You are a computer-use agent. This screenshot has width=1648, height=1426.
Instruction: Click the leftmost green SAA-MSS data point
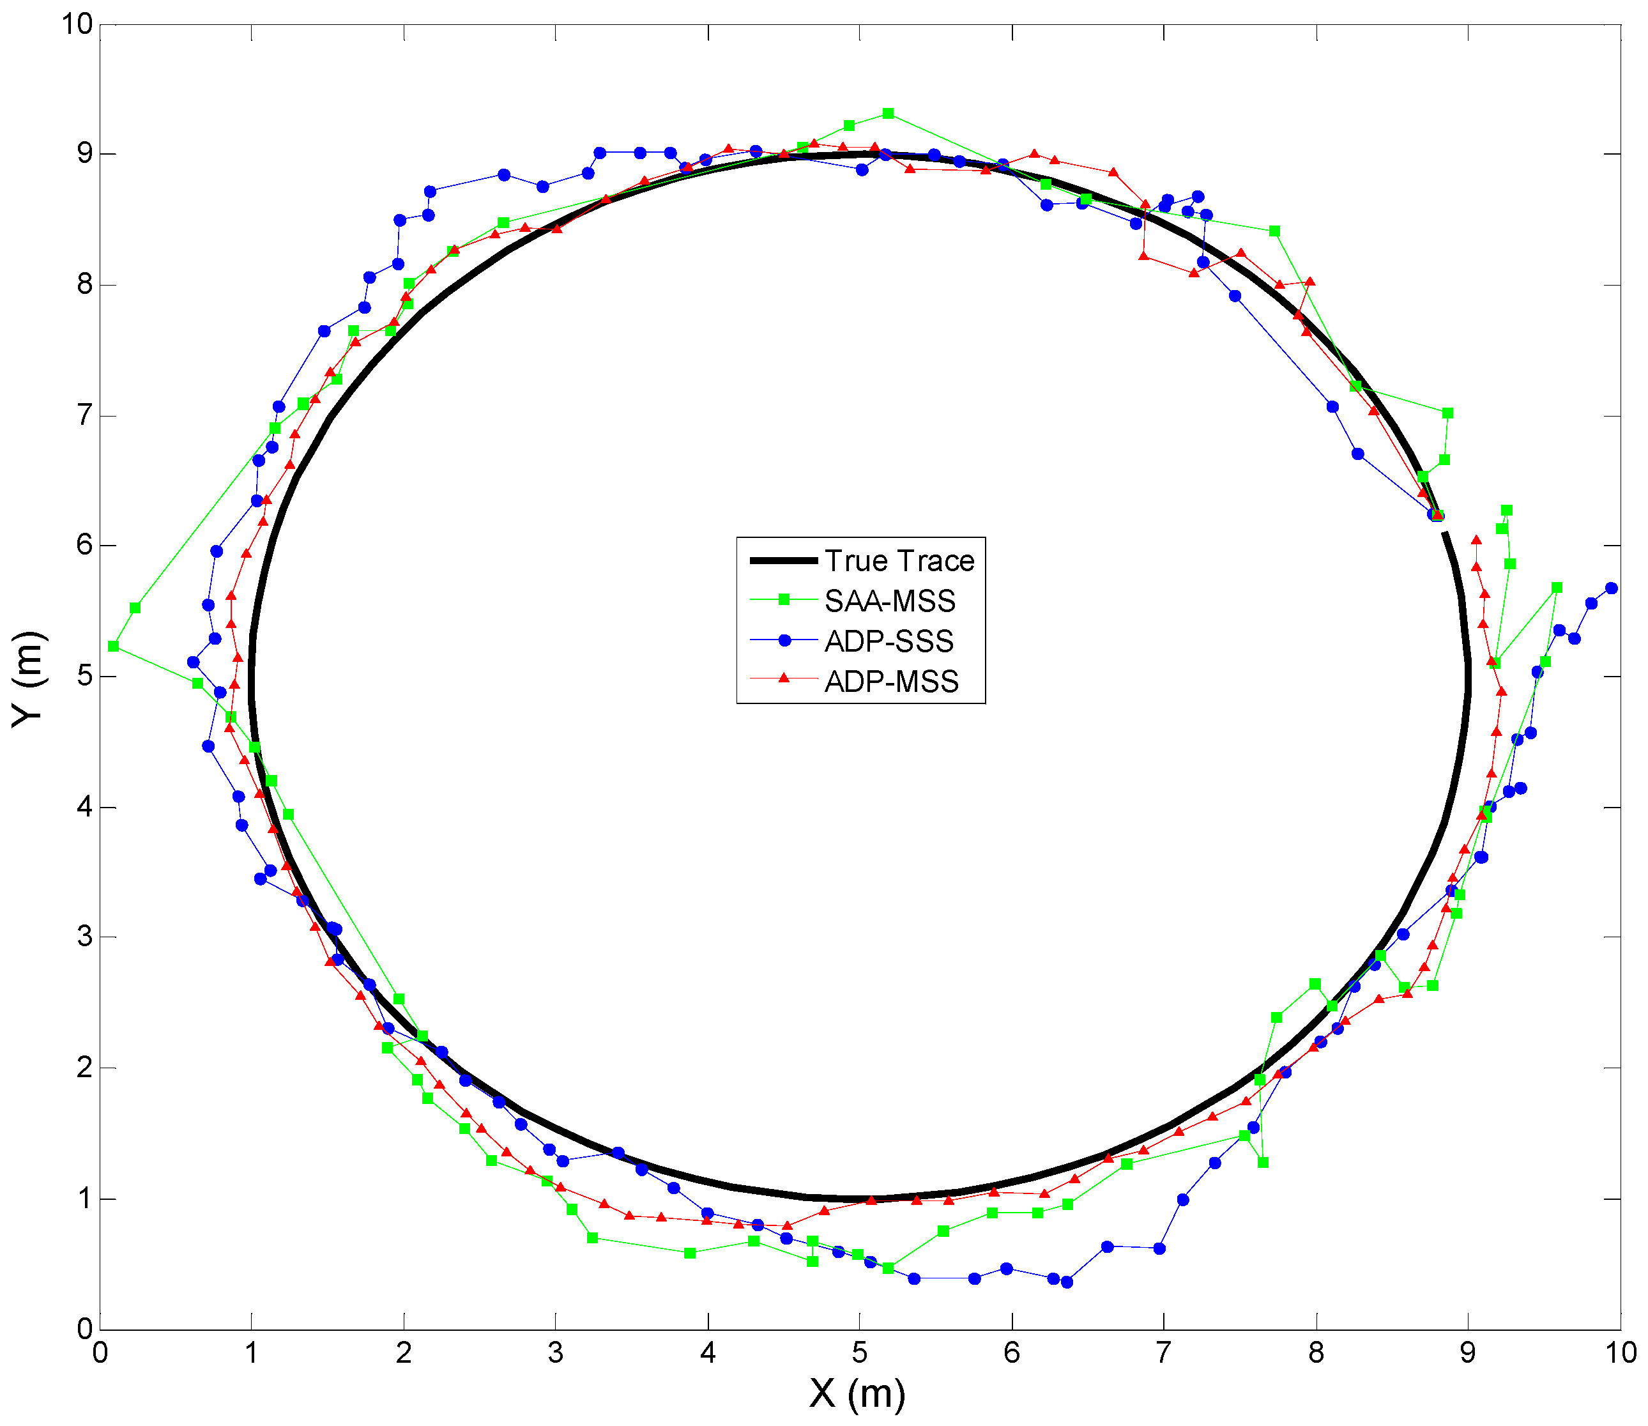114,646
